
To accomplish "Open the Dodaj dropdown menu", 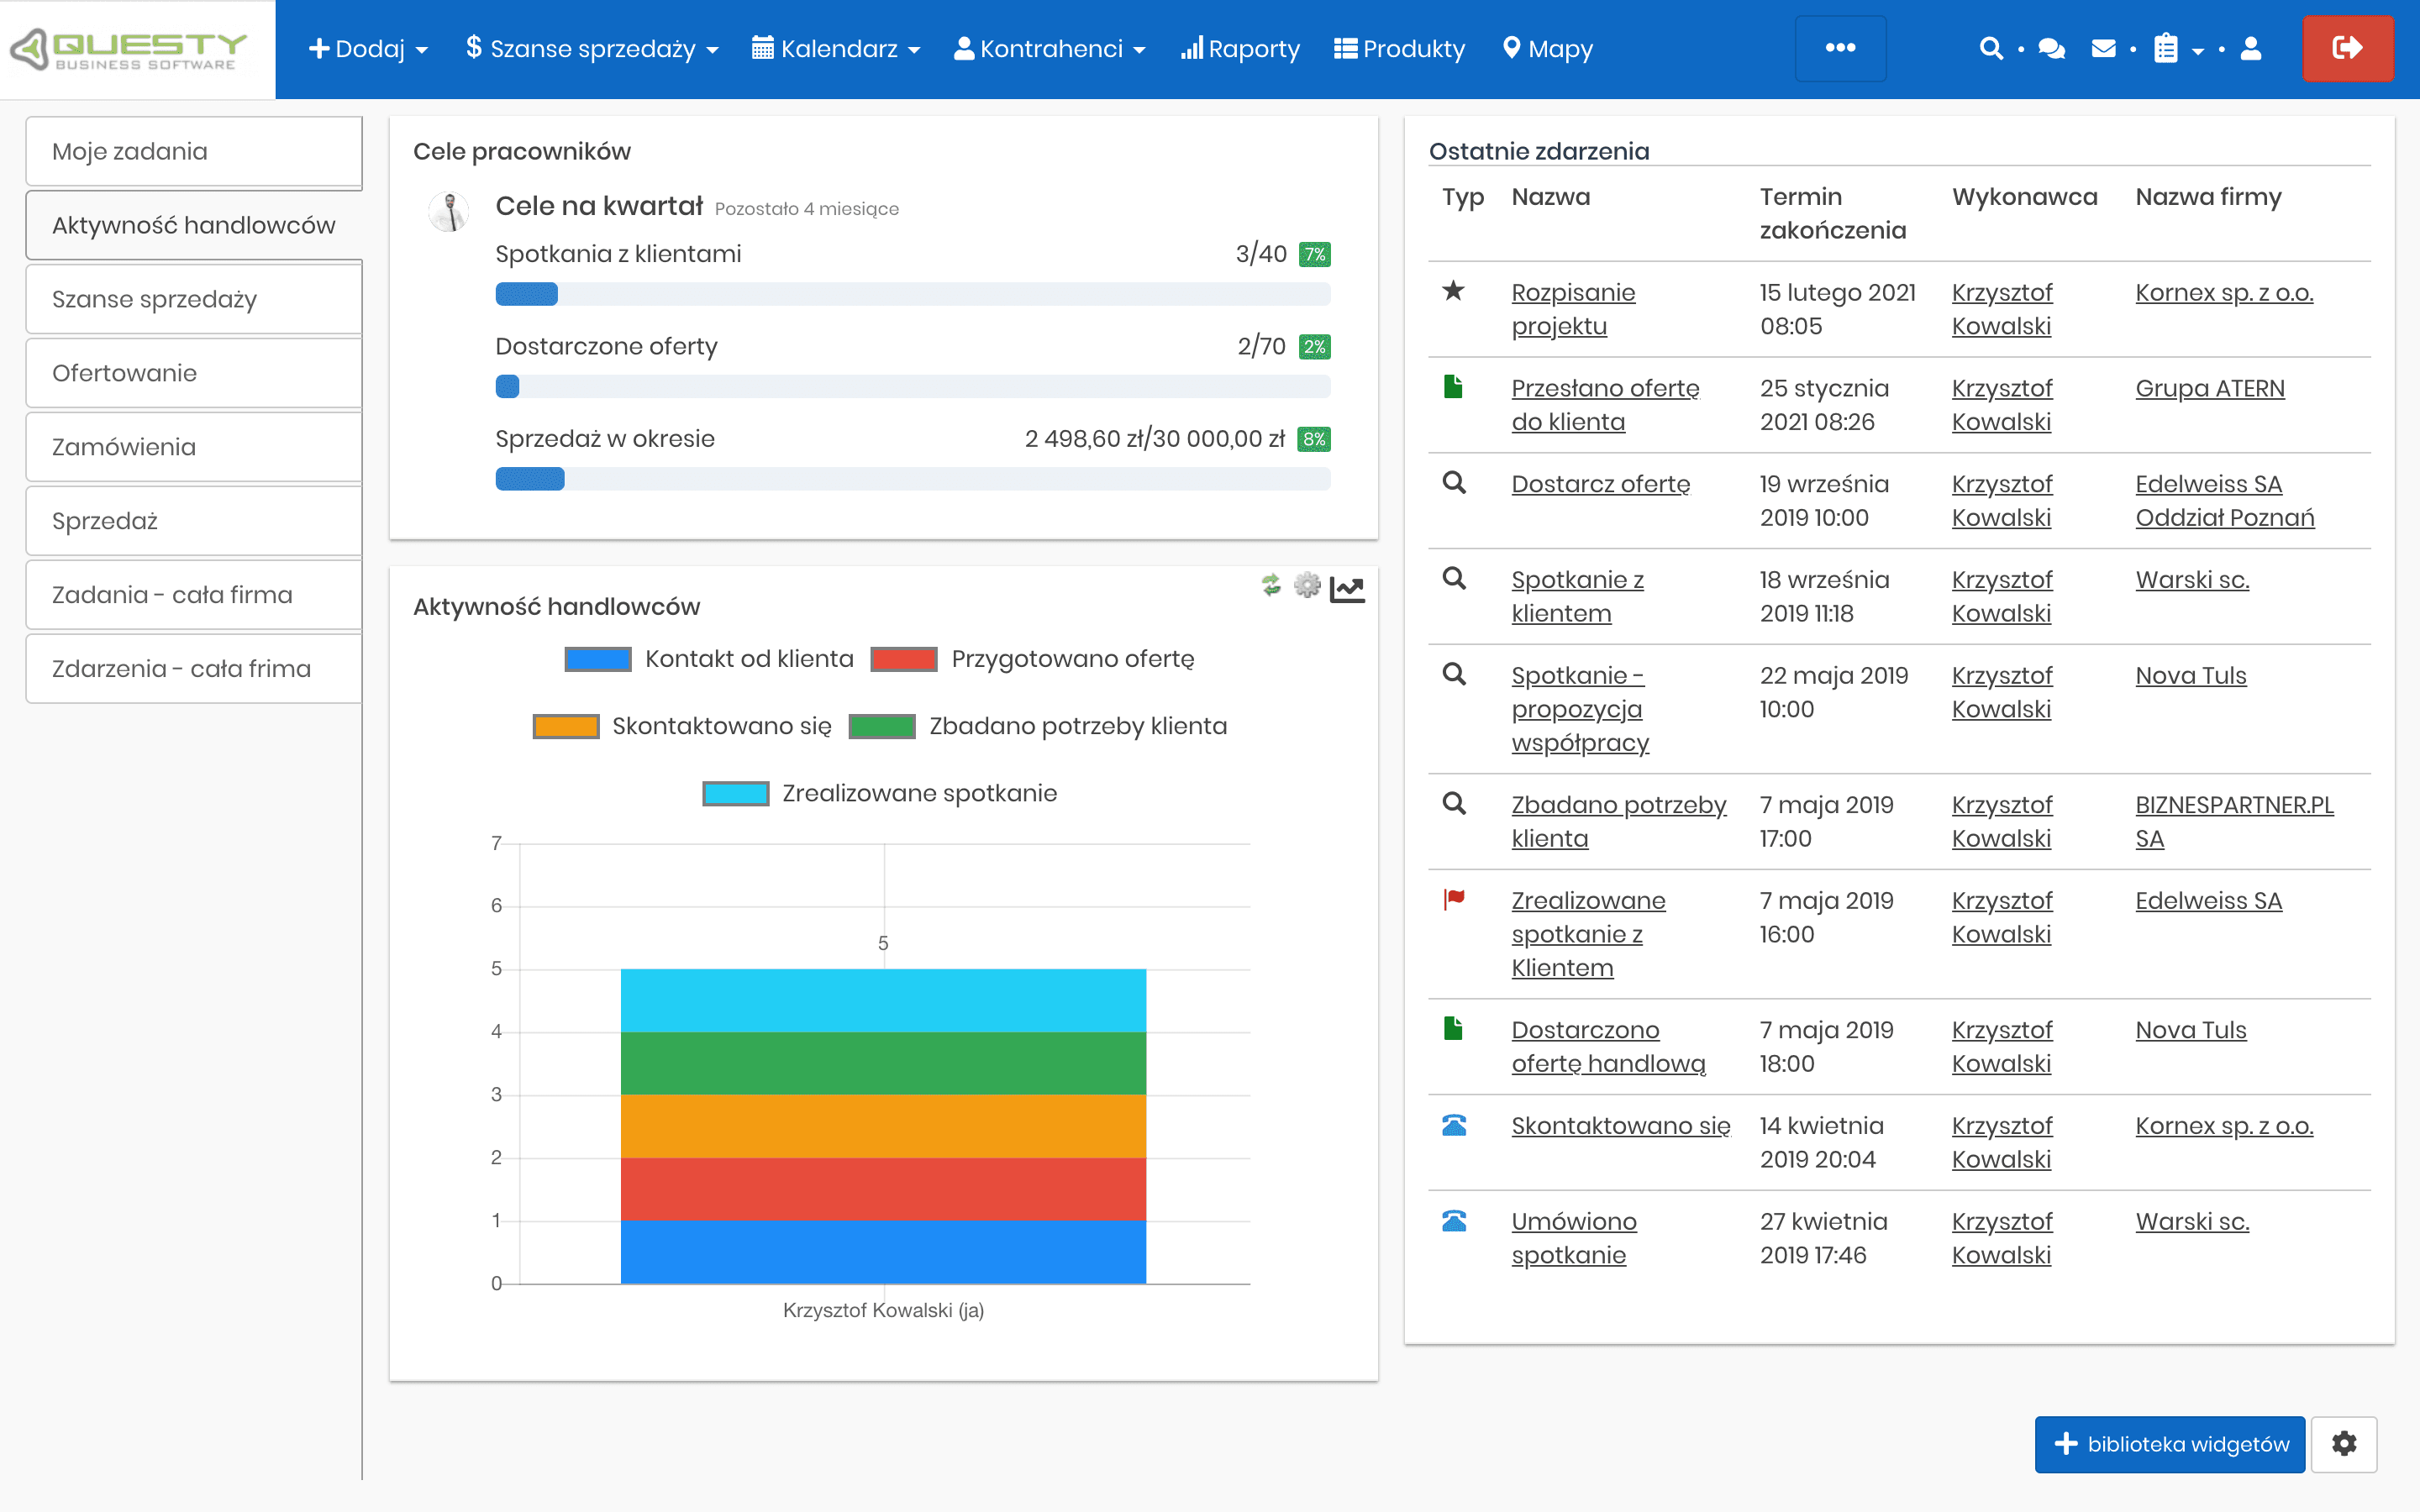I will [368, 48].
